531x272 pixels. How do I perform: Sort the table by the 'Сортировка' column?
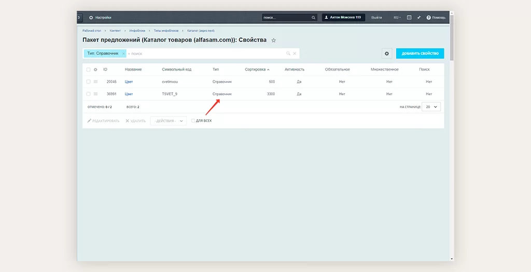click(x=257, y=69)
